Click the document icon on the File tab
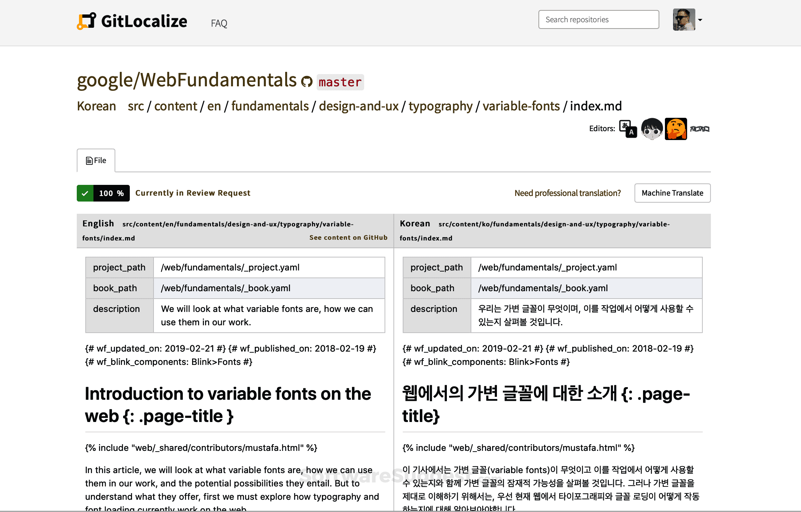This screenshot has width=801, height=512. (x=88, y=160)
